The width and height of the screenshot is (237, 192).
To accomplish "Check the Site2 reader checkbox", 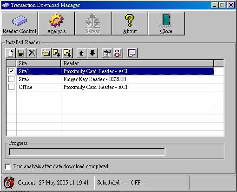I will 11,79.
